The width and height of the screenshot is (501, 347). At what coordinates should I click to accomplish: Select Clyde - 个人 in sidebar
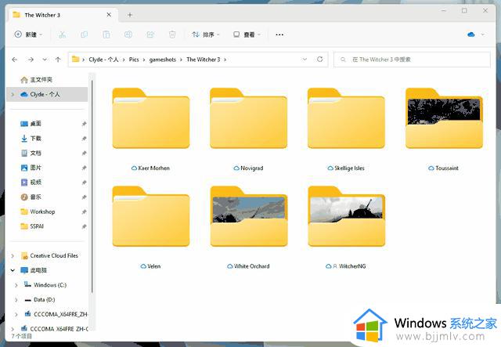tap(47, 94)
